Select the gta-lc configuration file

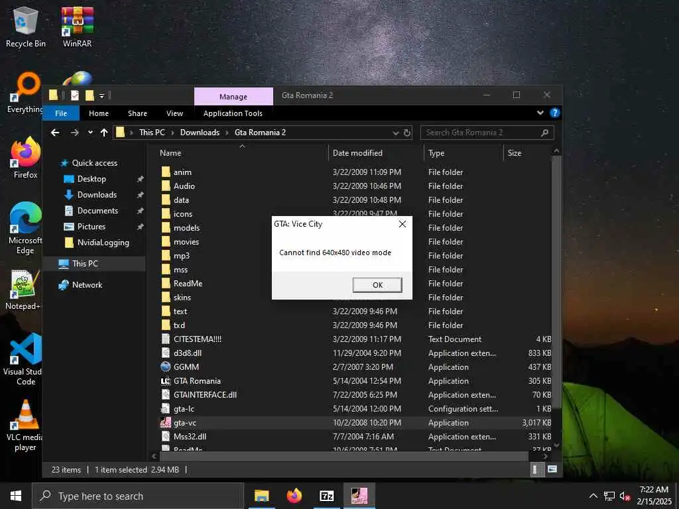[184, 408]
